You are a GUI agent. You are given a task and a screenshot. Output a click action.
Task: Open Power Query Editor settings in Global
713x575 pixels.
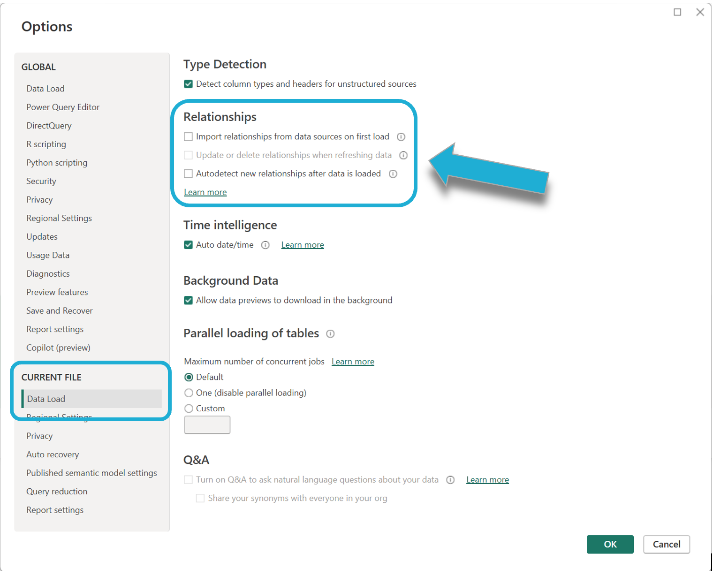(x=63, y=107)
